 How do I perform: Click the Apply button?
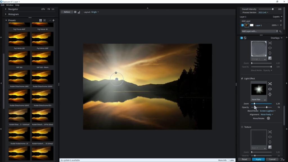point(258,159)
